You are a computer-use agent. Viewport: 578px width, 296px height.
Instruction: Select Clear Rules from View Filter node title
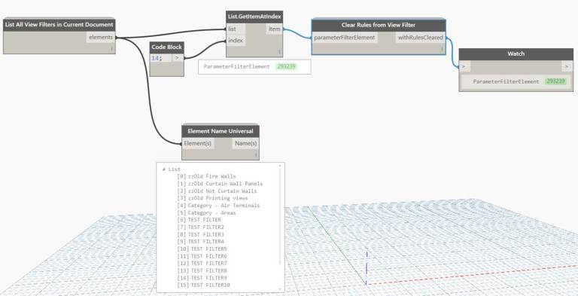pyautogui.click(x=379, y=25)
